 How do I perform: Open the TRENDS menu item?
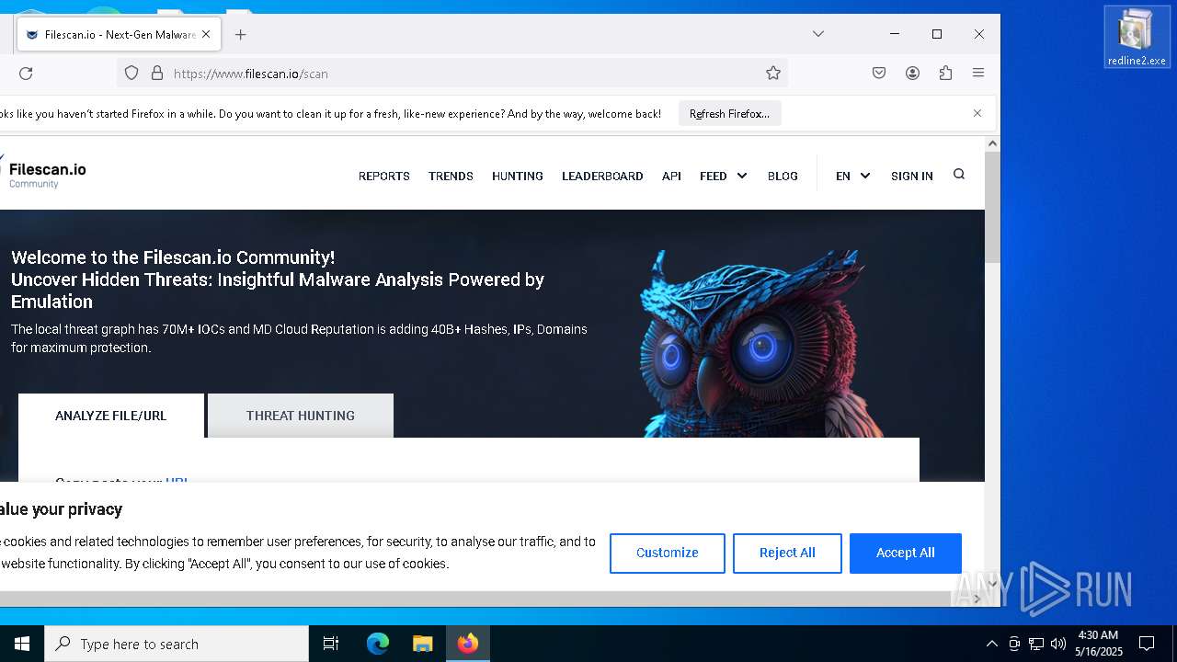pos(451,176)
